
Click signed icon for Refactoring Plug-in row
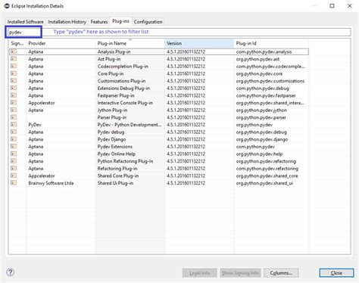point(14,169)
